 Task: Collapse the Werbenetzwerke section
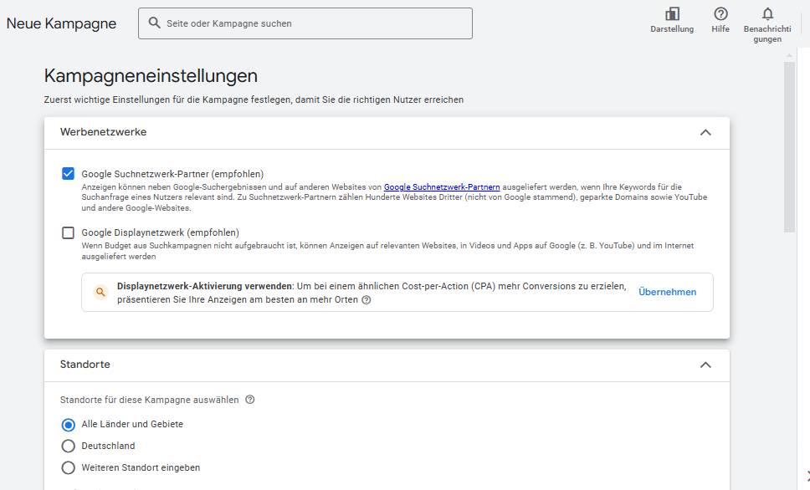(x=705, y=132)
